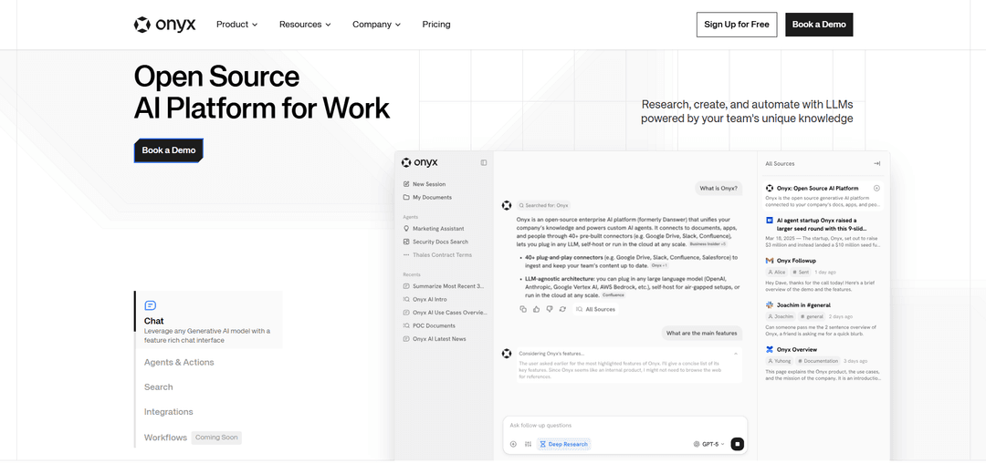Screen dimensions: 986x474
Task: Click the My Documents folder icon
Action: 406,197
